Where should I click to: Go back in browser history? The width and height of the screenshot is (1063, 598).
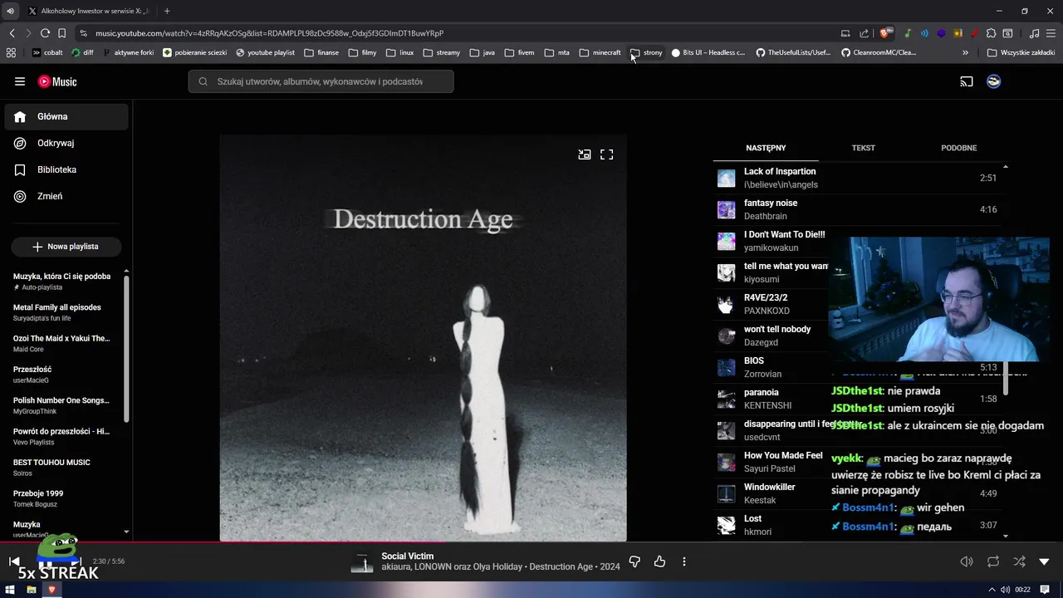point(12,33)
